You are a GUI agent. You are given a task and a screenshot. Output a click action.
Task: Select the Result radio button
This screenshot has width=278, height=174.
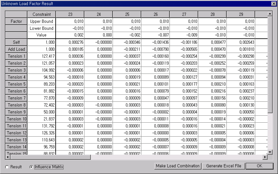click(7, 167)
